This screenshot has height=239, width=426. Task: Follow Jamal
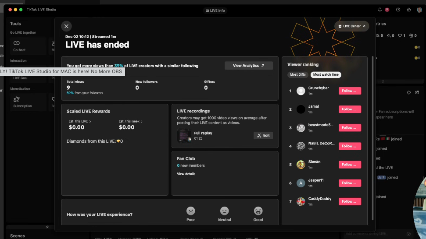(350, 109)
